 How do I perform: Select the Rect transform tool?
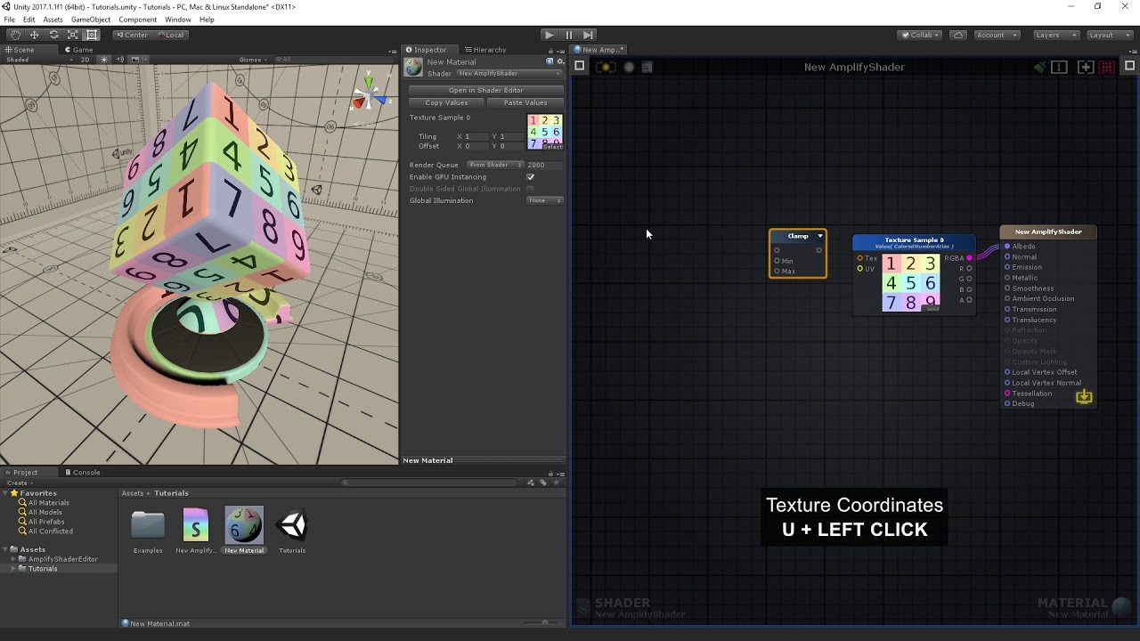92,35
